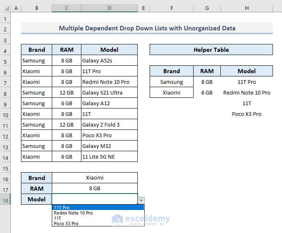Select column F header
Screen dimensions: 282x233
coord(171,8)
